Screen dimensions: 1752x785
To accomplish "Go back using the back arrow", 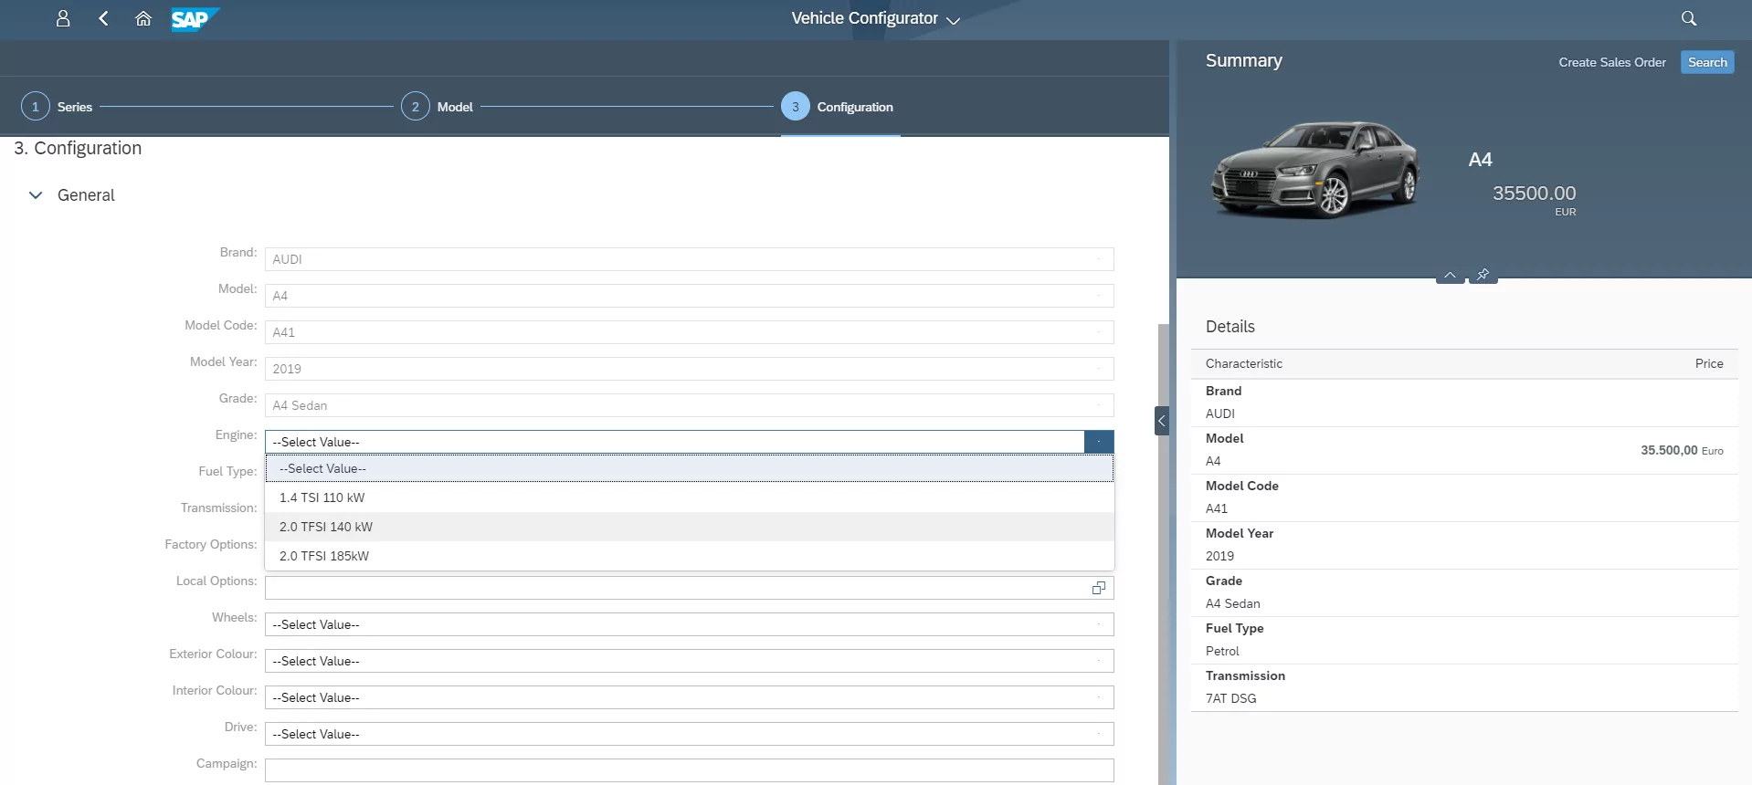I will 103,18.
